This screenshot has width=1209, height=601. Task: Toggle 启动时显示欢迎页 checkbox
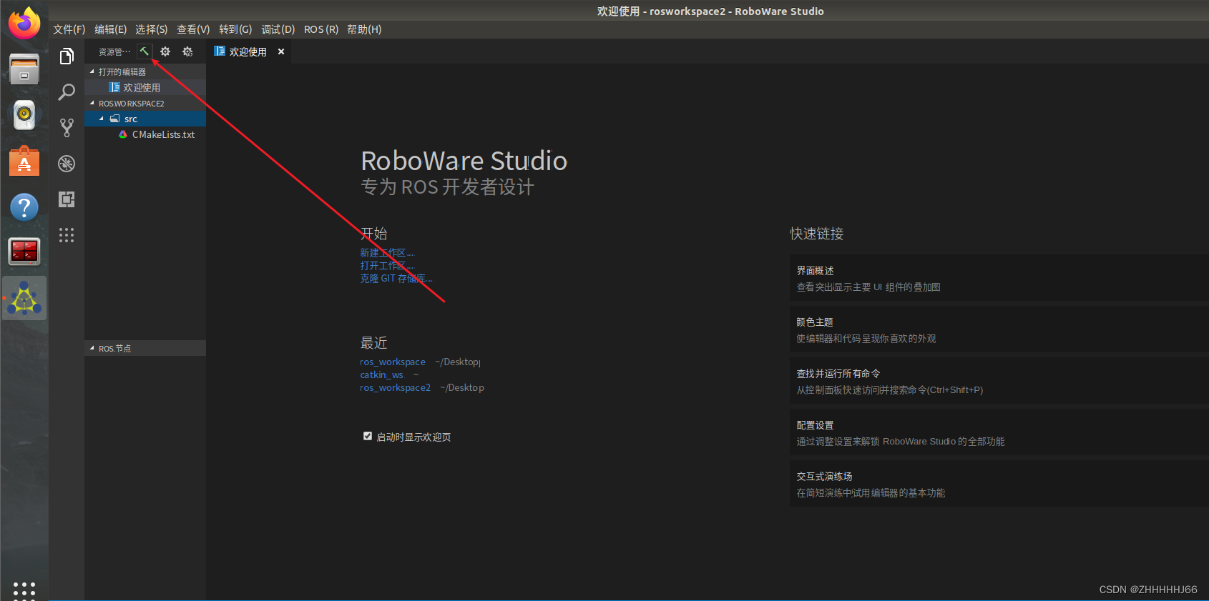click(x=368, y=436)
